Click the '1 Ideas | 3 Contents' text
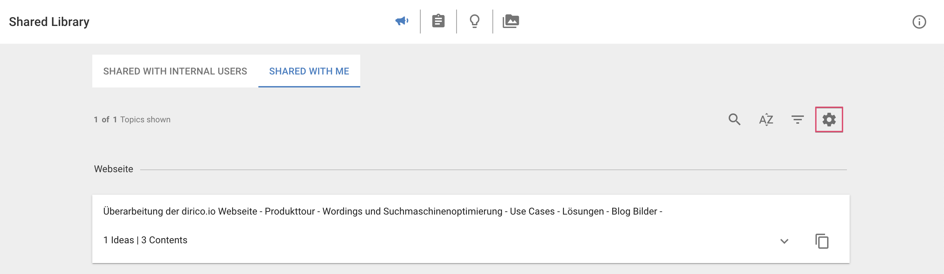Image resolution: width=944 pixels, height=274 pixels. click(x=145, y=240)
